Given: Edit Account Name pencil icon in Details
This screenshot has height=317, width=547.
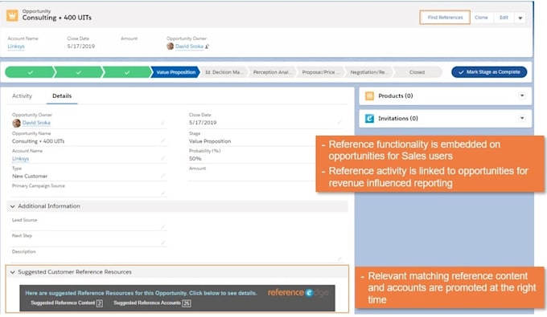Looking at the screenshot, I should tap(162, 158).
